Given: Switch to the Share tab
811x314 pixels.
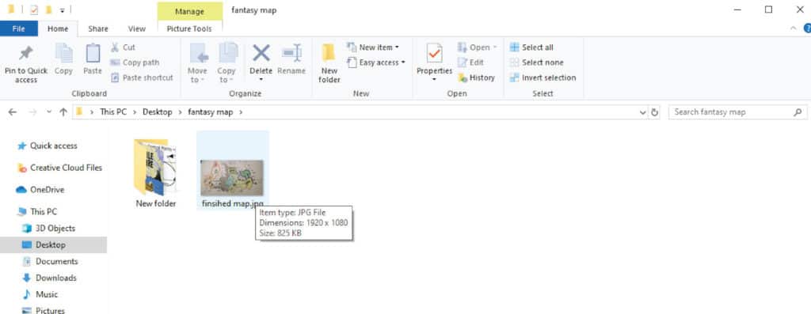Looking at the screenshot, I should click(x=97, y=29).
